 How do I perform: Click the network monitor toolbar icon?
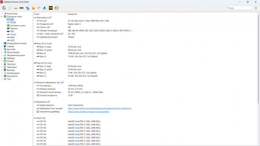coord(27,8)
